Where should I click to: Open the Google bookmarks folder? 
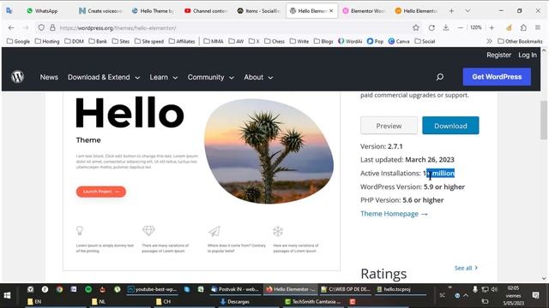tap(18, 41)
